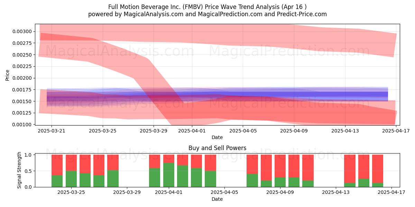Click the 'Price' y-axis label

coord(8,75)
